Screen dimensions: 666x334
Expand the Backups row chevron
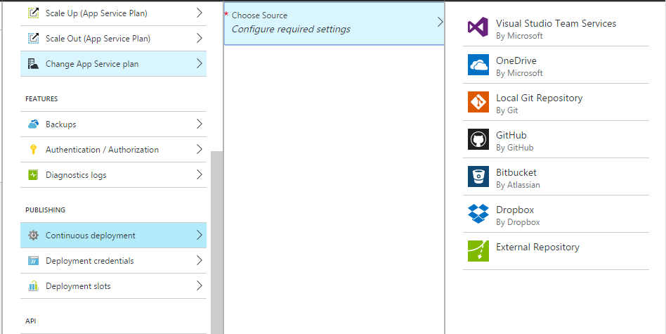200,124
